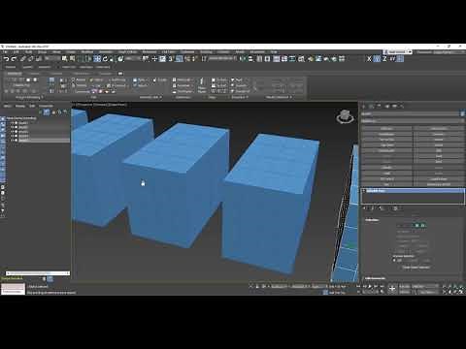Screen dimensions: 466x349
Task: Open the Modifier List dropdown
Action: click(x=413, y=121)
